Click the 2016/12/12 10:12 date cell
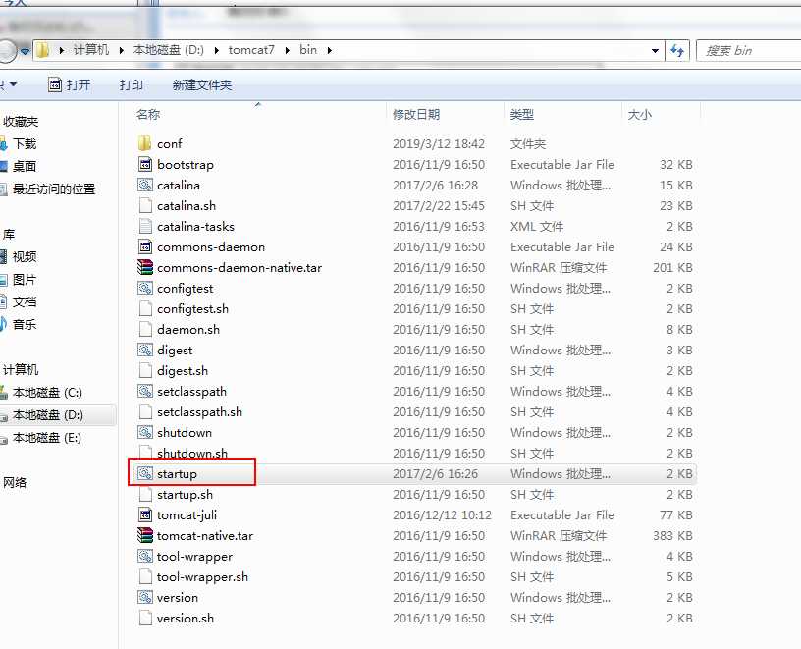Viewport: 801px width, 649px height. pos(443,514)
